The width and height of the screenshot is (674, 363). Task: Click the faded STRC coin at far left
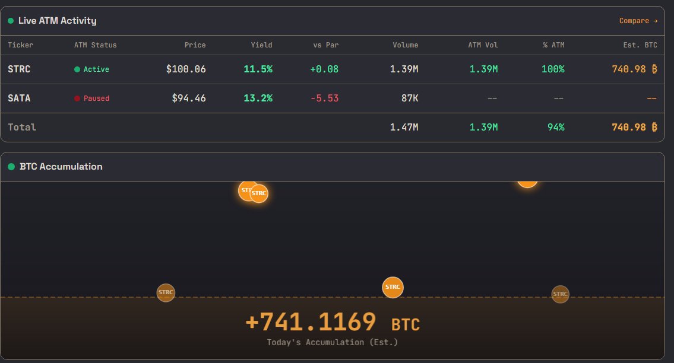(166, 292)
